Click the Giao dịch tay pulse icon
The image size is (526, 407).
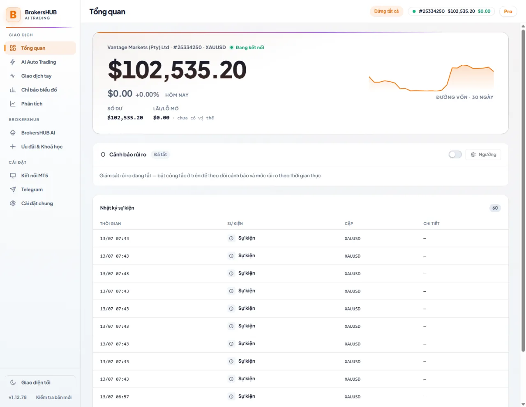[13, 76]
